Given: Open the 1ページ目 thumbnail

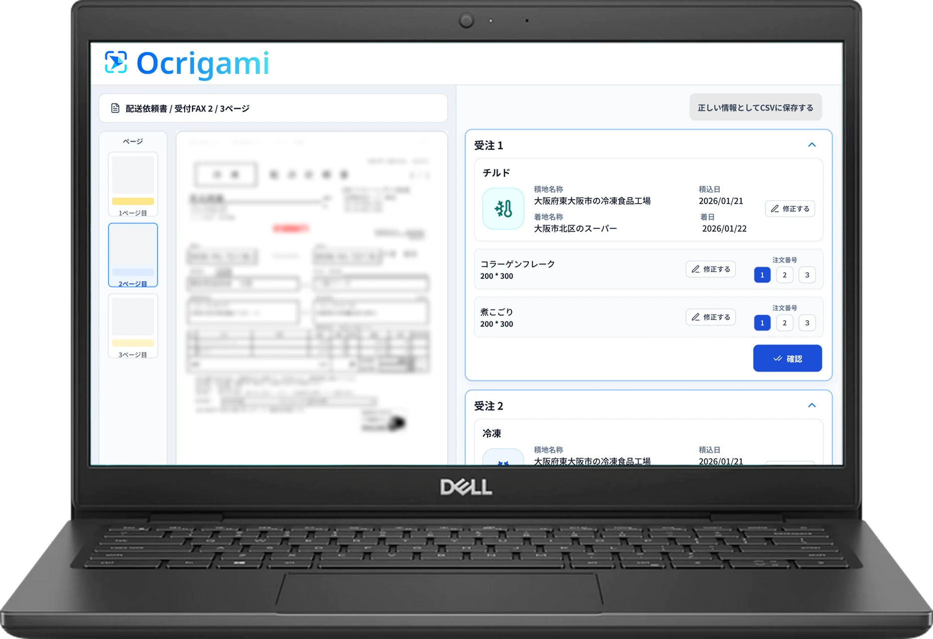Looking at the screenshot, I should click(133, 184).
